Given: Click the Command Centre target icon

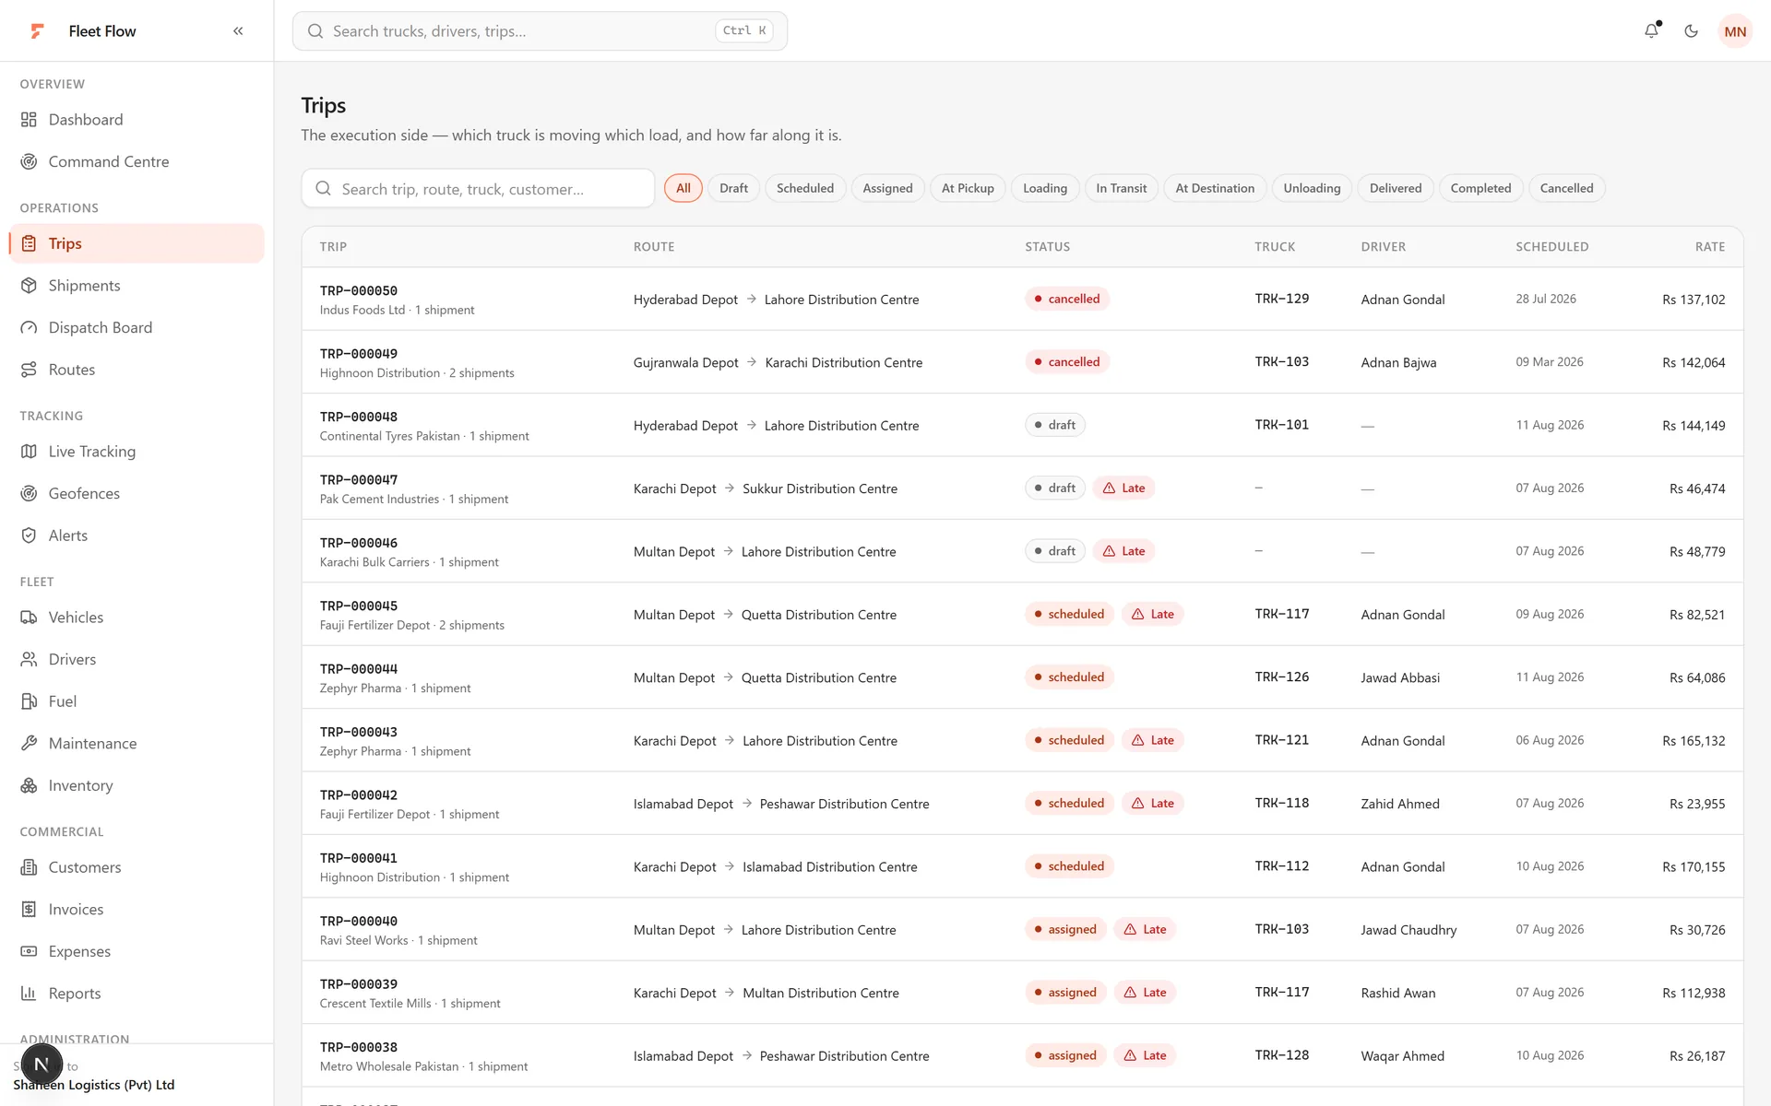Looking at the screenshot, I should pos(30,161).
